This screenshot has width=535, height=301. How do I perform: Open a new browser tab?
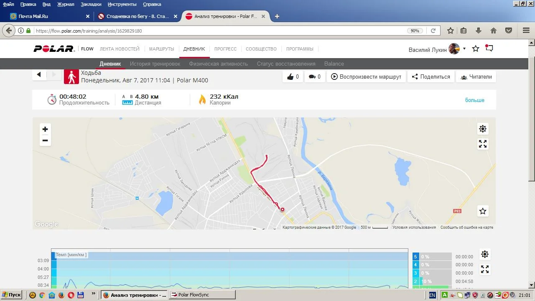(277, 16)
